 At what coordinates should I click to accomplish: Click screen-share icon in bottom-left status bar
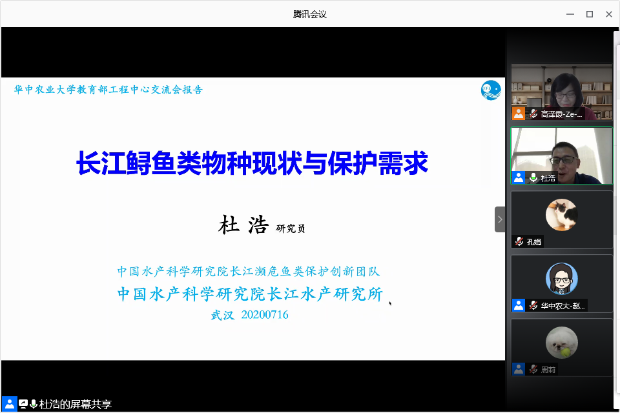pos(23,404)
